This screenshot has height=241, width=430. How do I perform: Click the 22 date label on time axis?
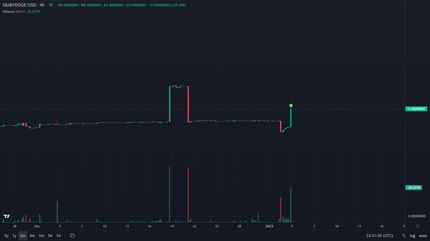pyautogui.click(x=194, y=226)
